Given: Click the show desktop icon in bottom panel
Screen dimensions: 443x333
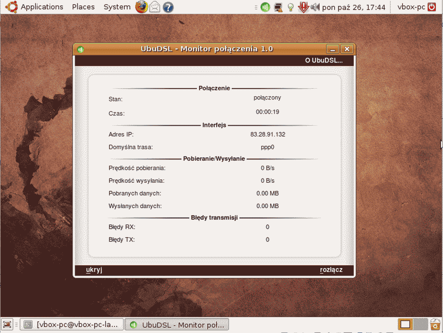Looking at the screenshot, I should click(7, 325).
